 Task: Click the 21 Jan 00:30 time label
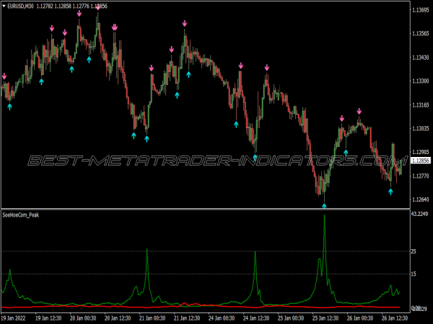[152, 318]
